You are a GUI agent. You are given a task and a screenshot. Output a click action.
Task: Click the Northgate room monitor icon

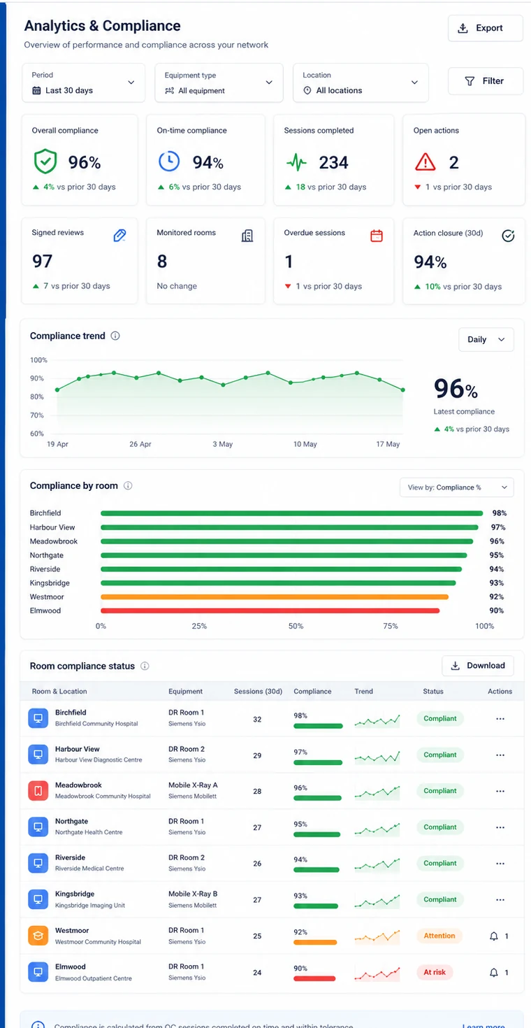tap(38, 827)
